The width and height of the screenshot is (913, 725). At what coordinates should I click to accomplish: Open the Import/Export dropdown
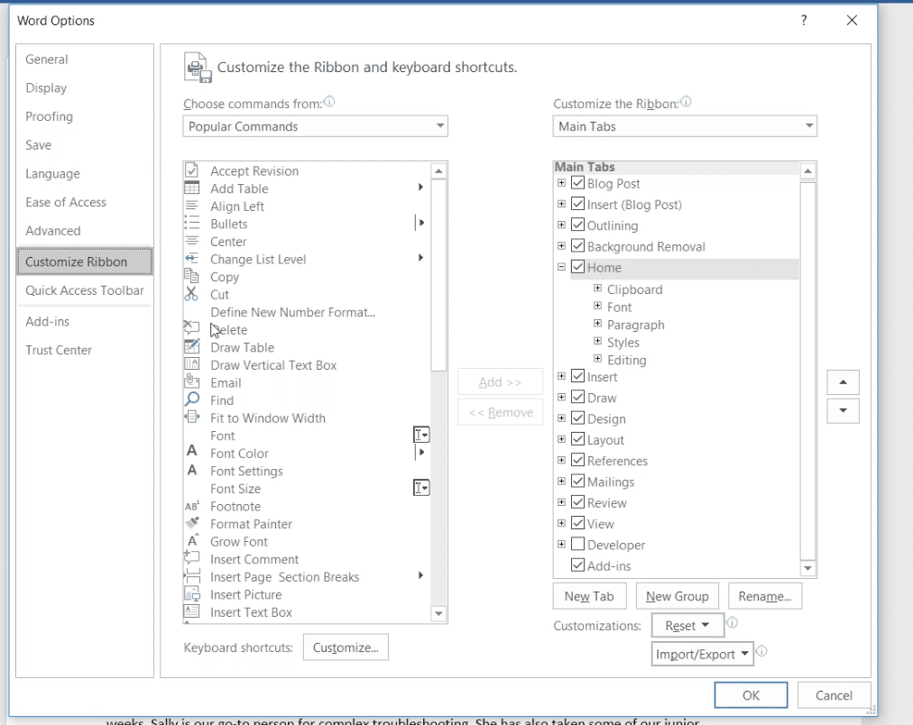[702, 654]
